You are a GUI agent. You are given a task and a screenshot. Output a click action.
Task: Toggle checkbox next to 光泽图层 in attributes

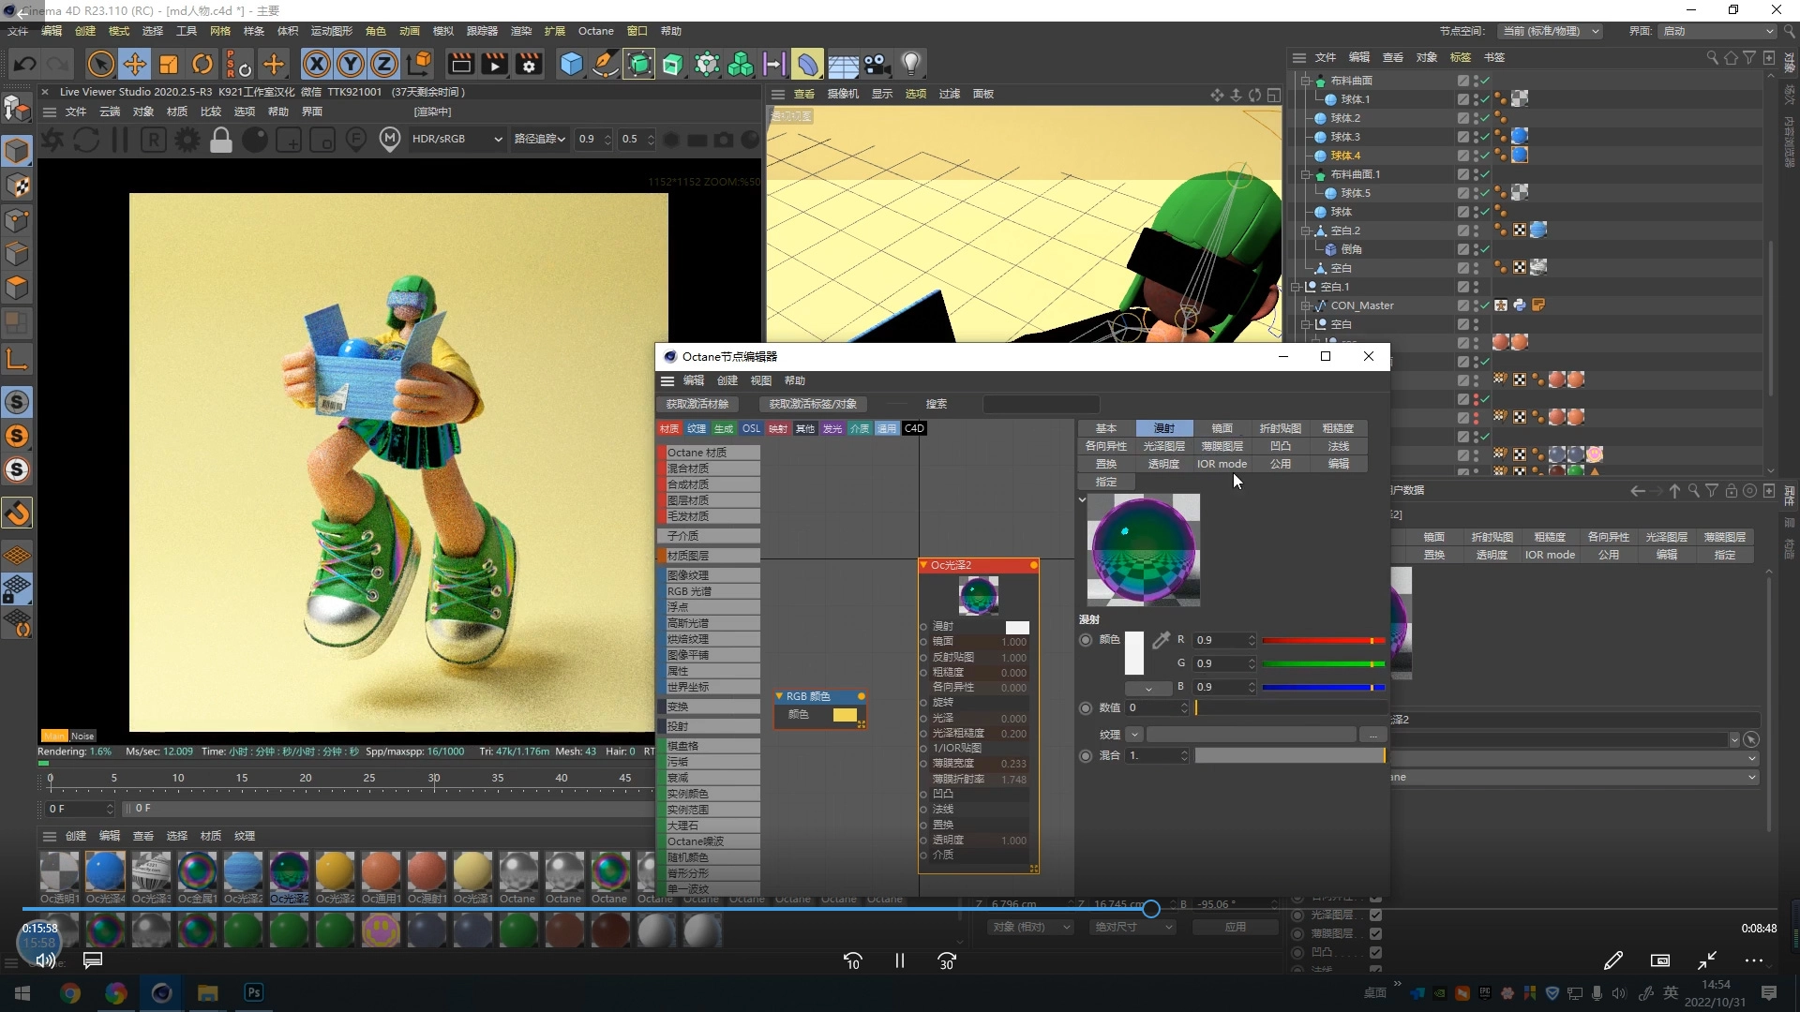[x=1375, y=915]
